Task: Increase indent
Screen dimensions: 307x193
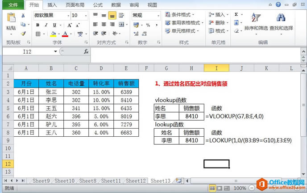Action: (x=104, y=34)
